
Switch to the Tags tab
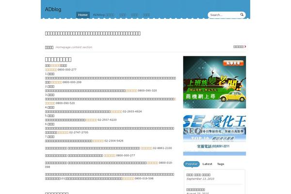click(221, 164)
